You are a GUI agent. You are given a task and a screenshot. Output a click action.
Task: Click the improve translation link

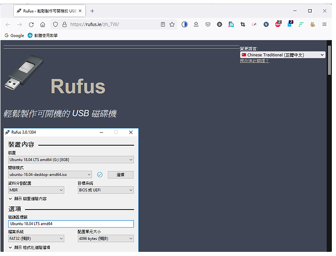[255, 61]
